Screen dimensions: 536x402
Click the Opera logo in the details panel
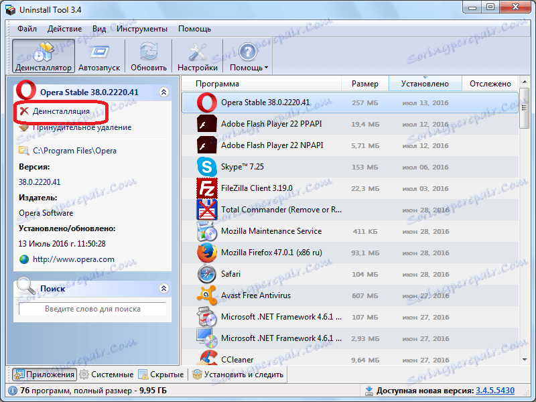pyautogui.click(x=26, y=90)
